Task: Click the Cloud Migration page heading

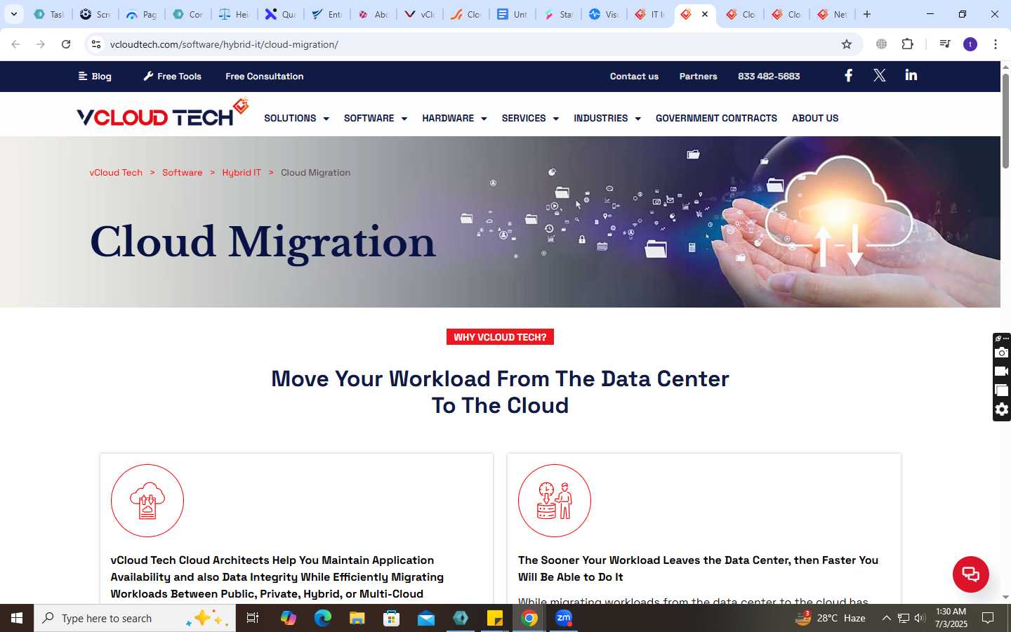Action: (263, 242)
